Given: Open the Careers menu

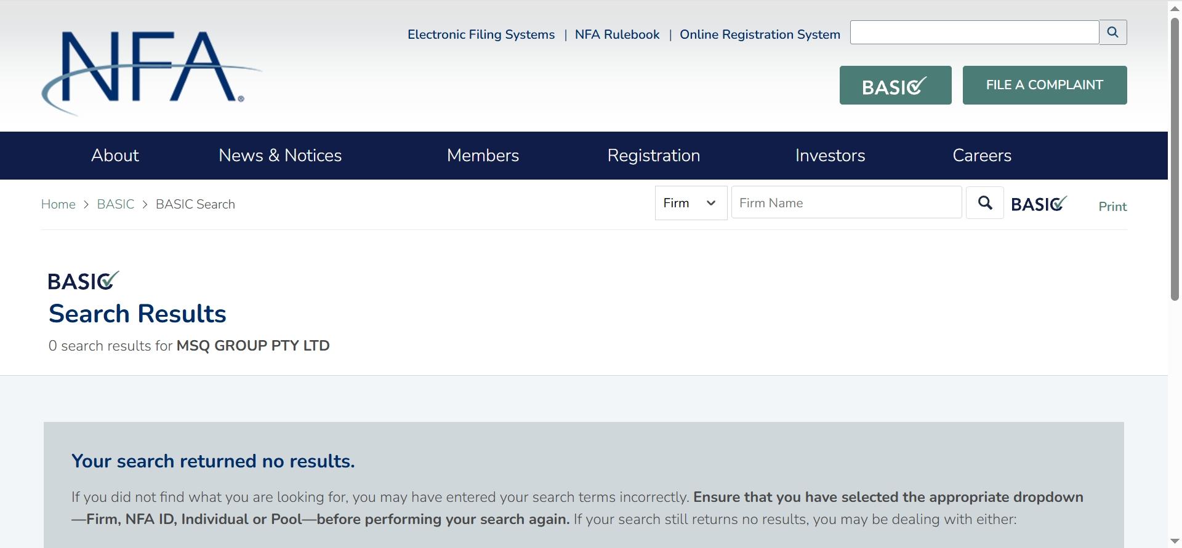Looking at the screenshot, I should 982,156.
